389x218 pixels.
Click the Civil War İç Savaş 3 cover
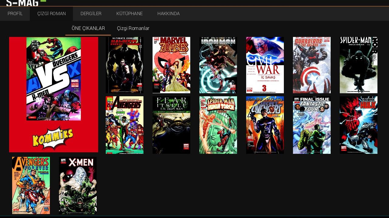(x=265, y=64)
